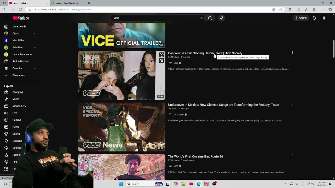Open the tab actions menu icon
The image size is (335, 188).
click(5, 3)
